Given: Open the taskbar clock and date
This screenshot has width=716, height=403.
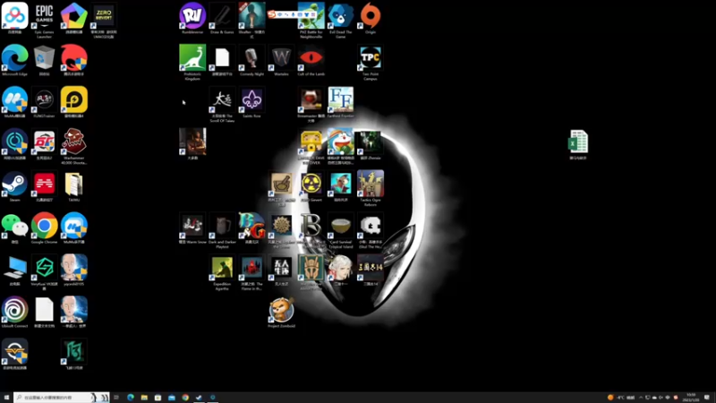Looking at the screenshot, I should click(692, 398).
